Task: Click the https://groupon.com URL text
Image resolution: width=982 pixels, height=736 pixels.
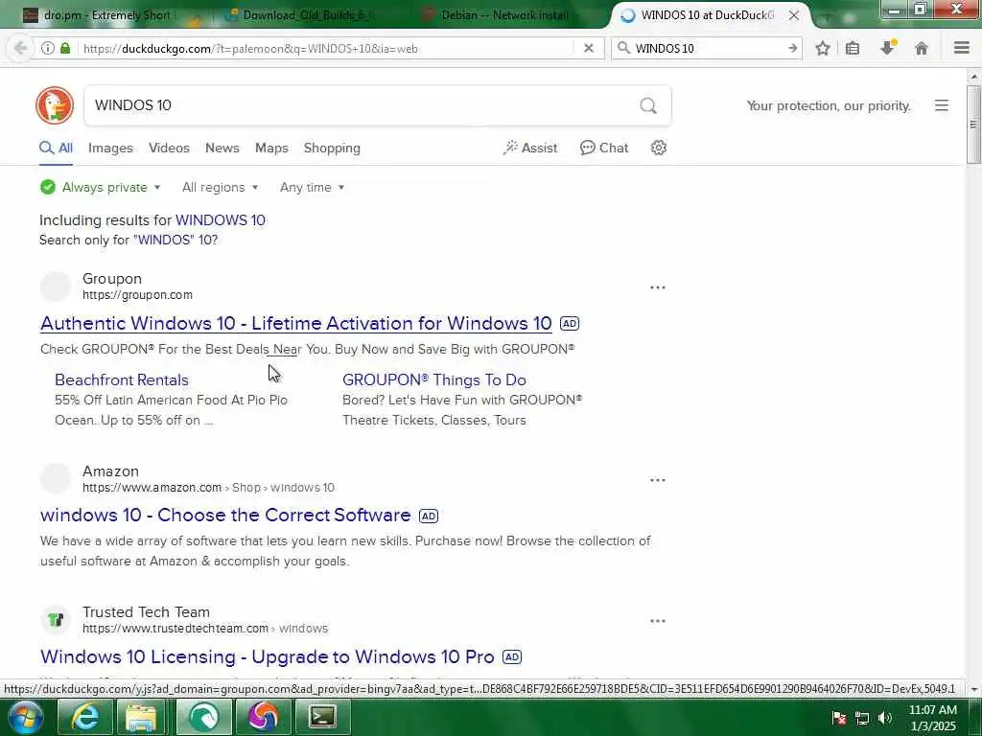Action: click(137, 295)
